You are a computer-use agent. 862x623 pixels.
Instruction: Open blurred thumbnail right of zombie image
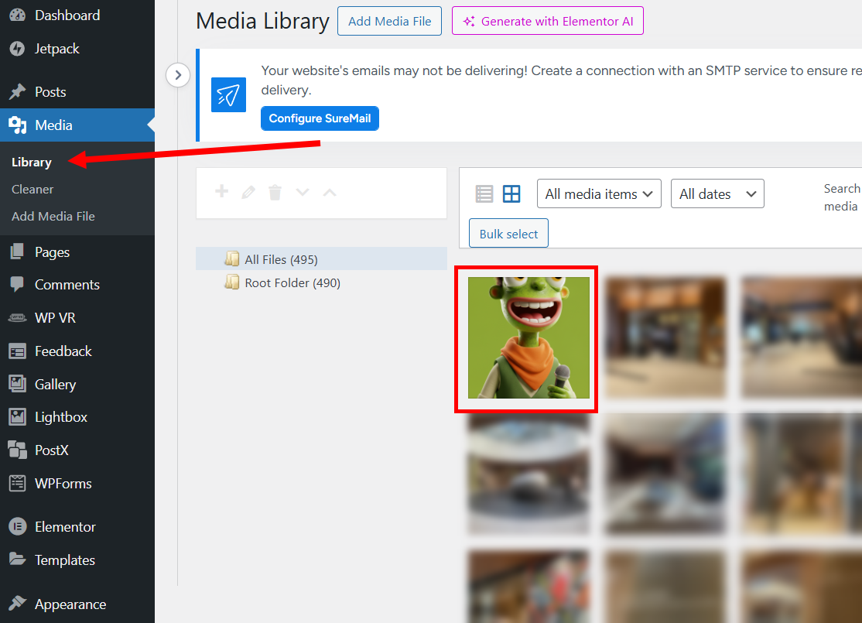click(665, 337)
